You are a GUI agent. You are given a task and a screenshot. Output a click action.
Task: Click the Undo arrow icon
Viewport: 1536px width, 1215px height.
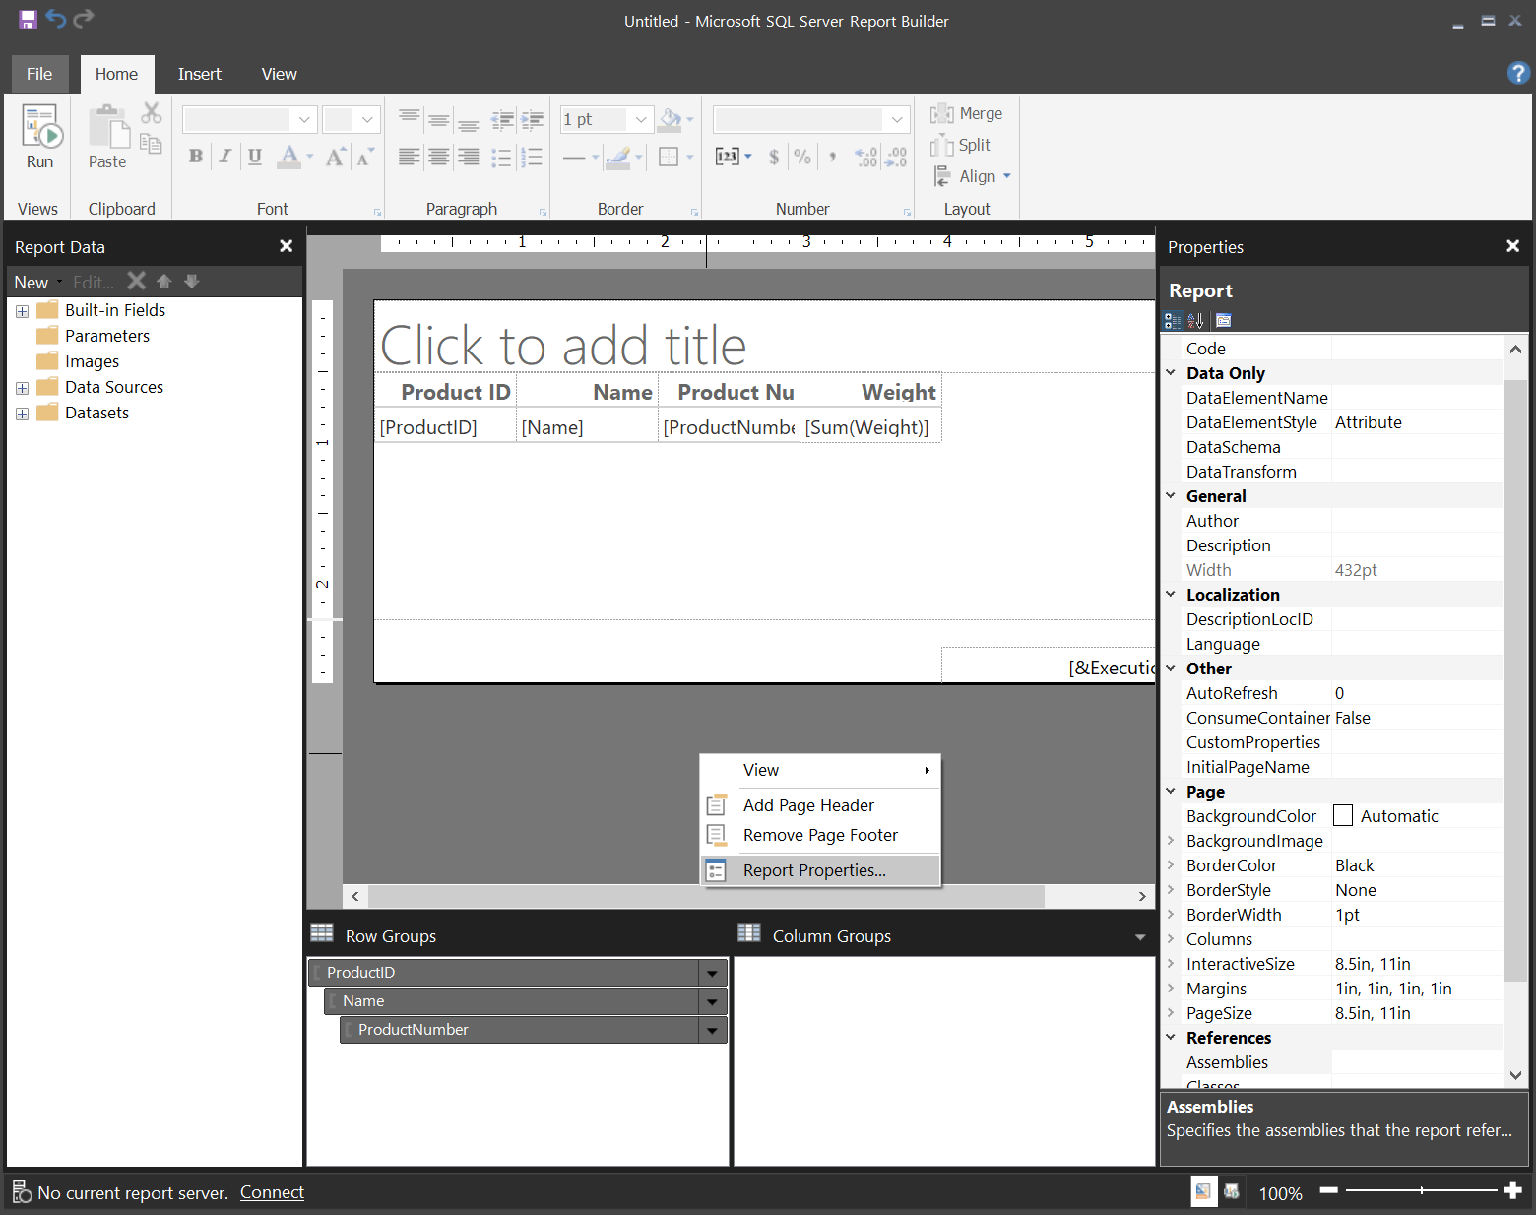[56, 19]
